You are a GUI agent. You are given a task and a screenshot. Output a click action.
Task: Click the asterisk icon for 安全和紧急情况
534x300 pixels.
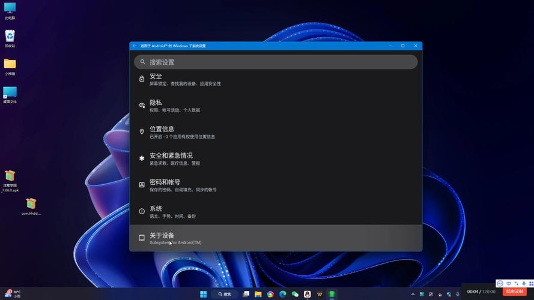point(142,158)
